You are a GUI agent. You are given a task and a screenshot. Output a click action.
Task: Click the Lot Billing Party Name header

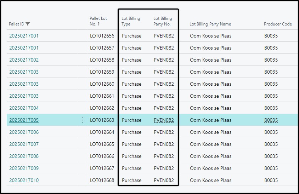click(210, 24)
